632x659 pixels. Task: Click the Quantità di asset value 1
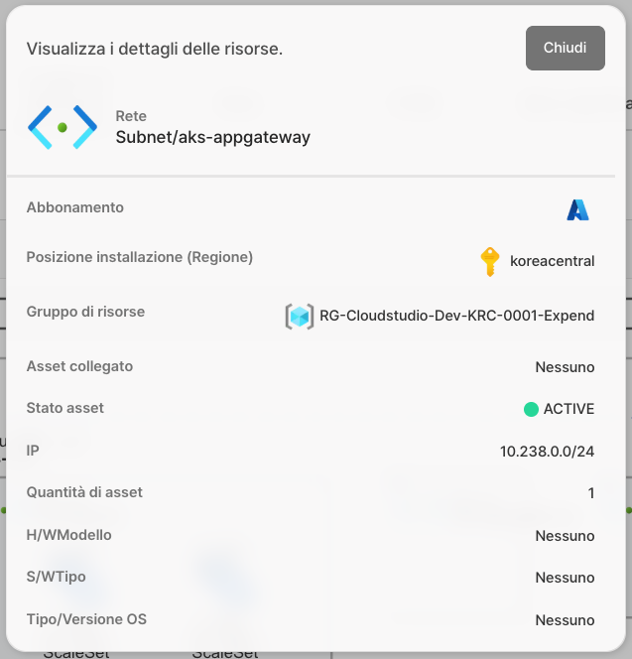(590, 493)
